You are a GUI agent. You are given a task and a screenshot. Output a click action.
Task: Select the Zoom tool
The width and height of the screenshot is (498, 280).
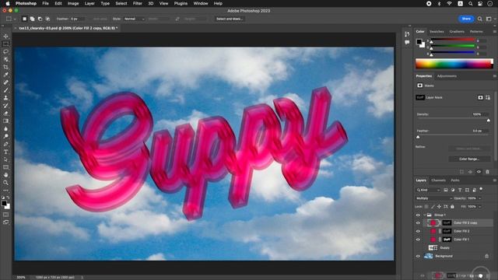tap(5, 183)
